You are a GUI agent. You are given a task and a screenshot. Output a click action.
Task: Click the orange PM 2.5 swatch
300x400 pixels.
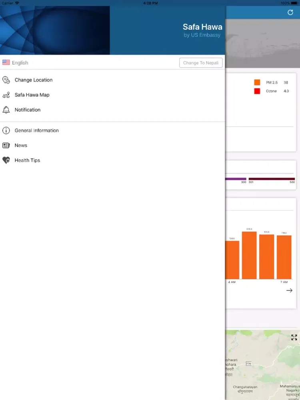coord(257,82)
